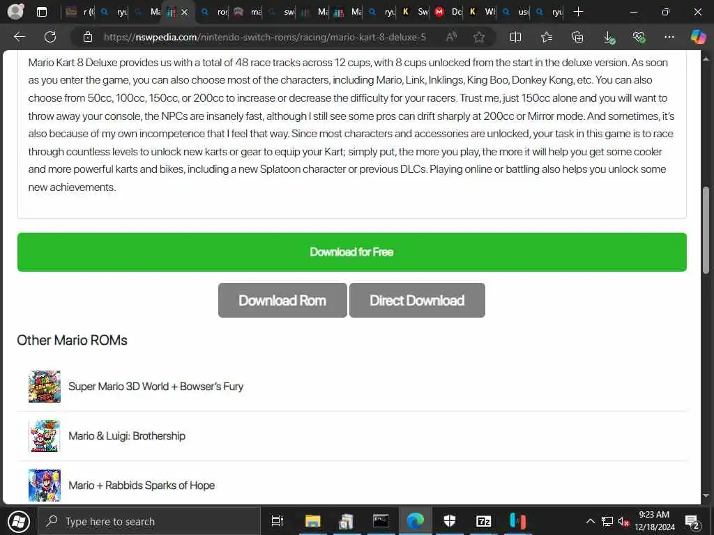View site information lock icon

click(x=88, y=37)
